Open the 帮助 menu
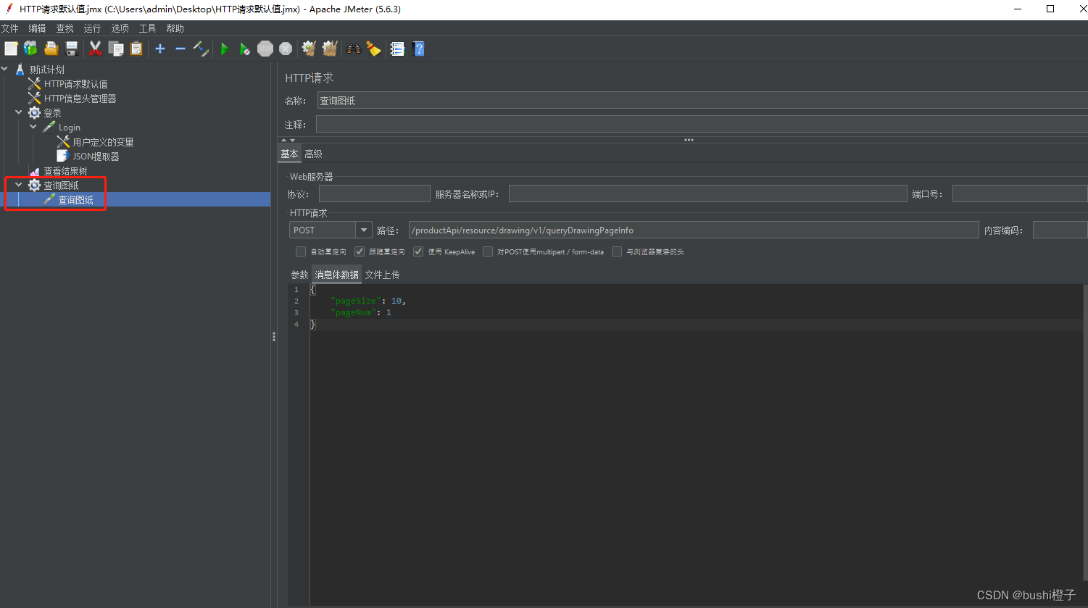This screenshot has width=1088, height=608. pos(175,28)
